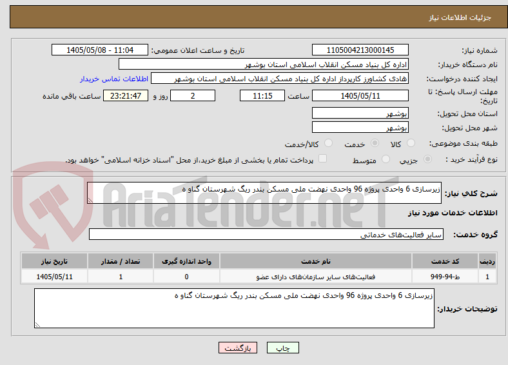
Task: Click the remaining days field showing 2
Action: click(x=193, y=95)
